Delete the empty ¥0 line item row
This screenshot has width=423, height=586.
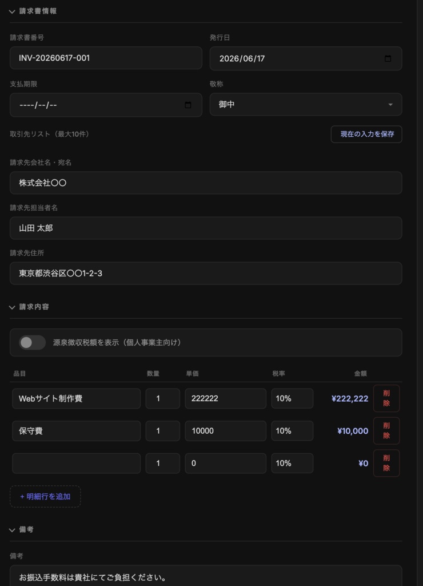tap(386, 463)
